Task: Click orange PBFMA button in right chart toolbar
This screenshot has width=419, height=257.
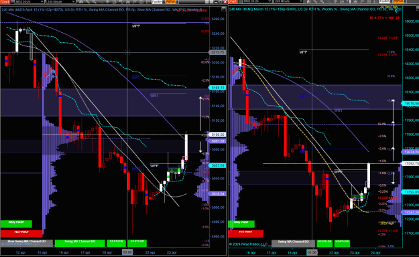Action: (398, 1)
